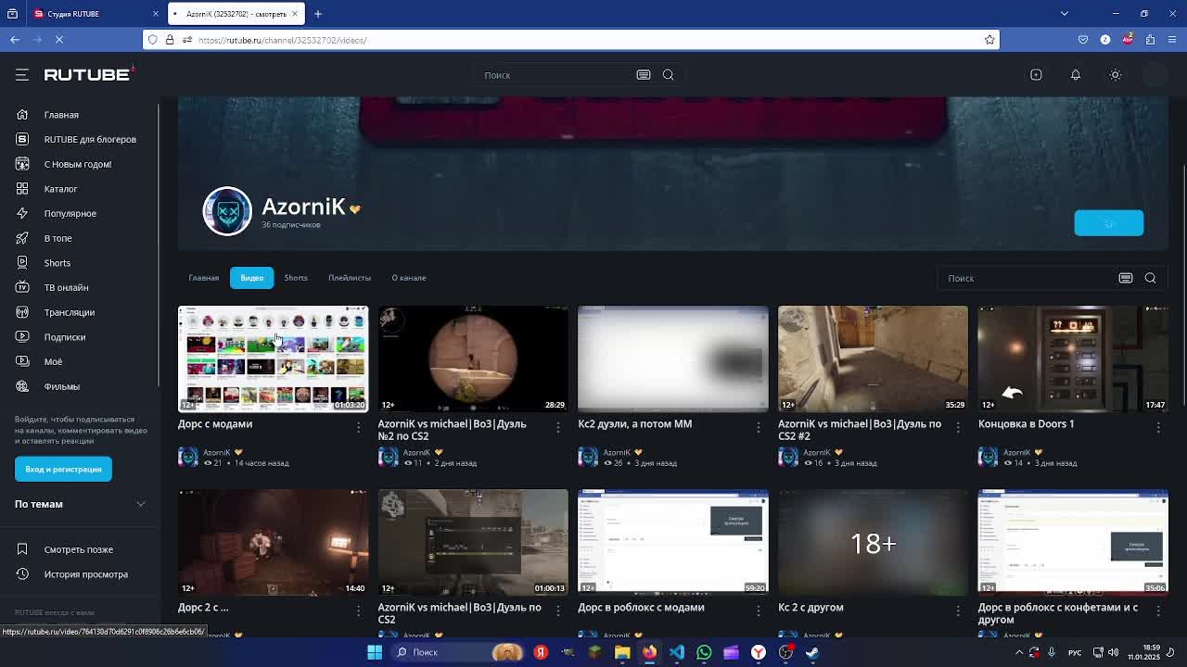Open the Плейлисты tab
Screen dimensions: 1187x667
[350, 278]
